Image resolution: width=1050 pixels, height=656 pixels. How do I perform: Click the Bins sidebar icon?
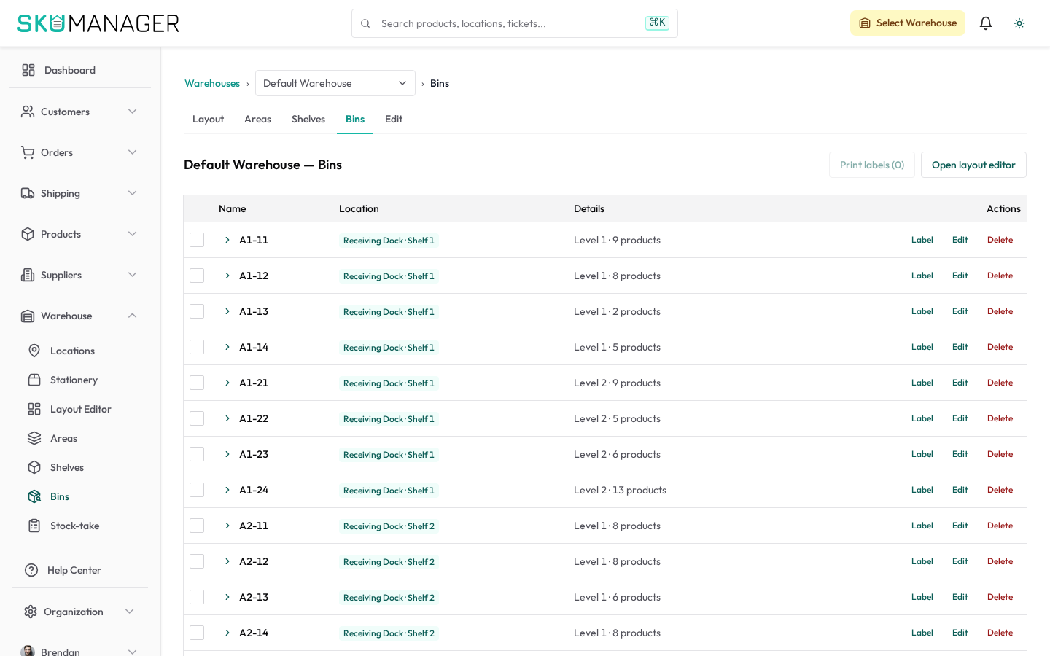[x=34, y=496]
